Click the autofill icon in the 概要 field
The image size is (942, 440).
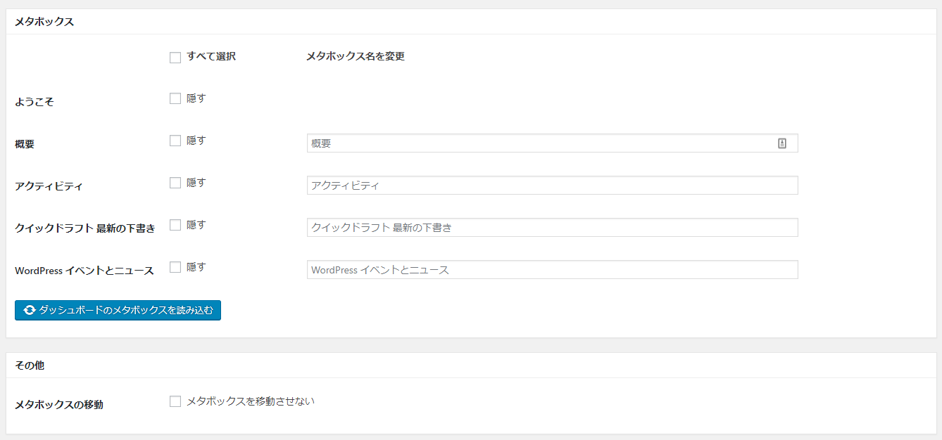point(781,143)
